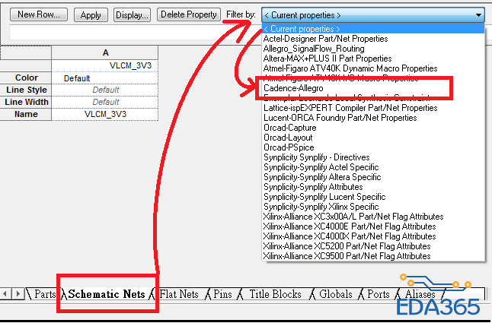Switch to the Ports tab
Screen dimensions: 492x323
pos(378,294)
